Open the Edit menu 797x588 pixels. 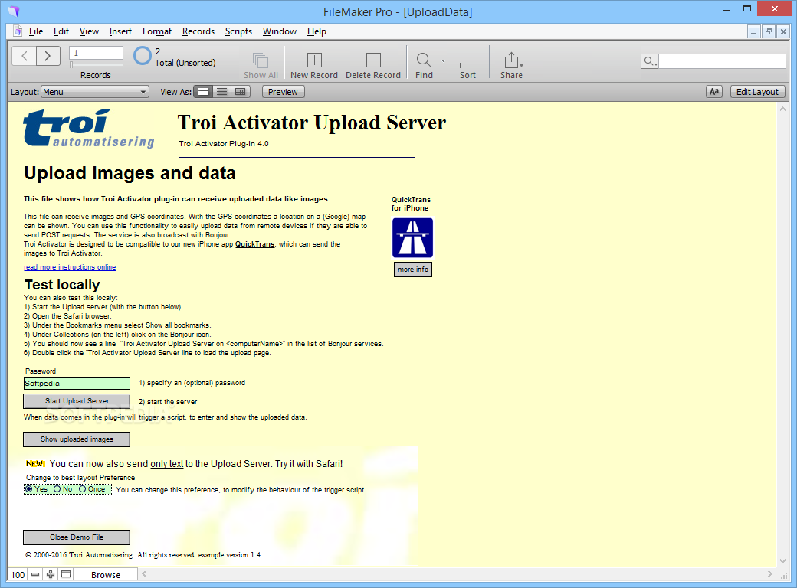click(61, 31)
